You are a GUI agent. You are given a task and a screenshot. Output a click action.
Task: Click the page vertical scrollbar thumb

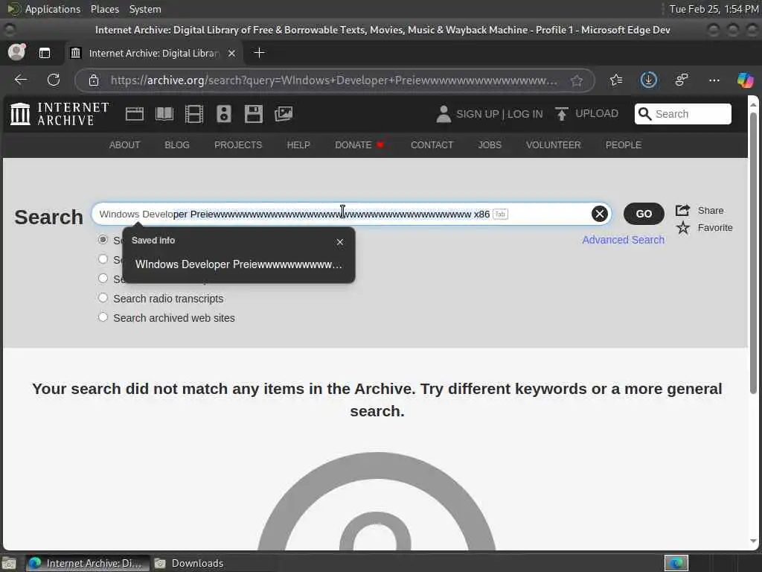click(753, 253)
